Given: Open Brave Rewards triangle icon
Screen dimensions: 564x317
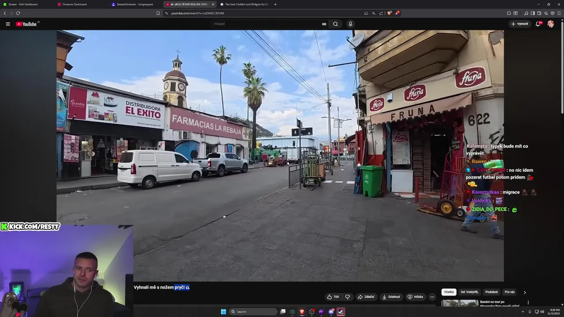Looking at the screenshot, I should 397,13.
